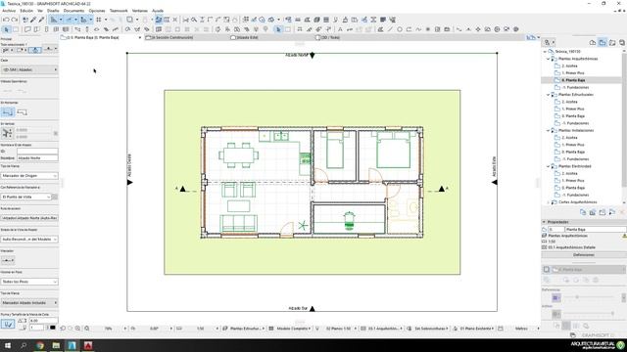Select the Spline tool
Viewport: 627px width, 352px height.
[418, 29]
